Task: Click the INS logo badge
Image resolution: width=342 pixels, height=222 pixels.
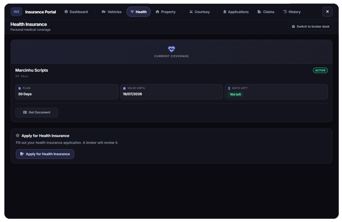Action: [16, 12]
